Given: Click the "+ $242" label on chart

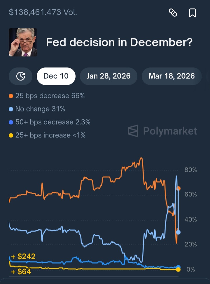Looking at the screenshot, I should coord(23,257).
